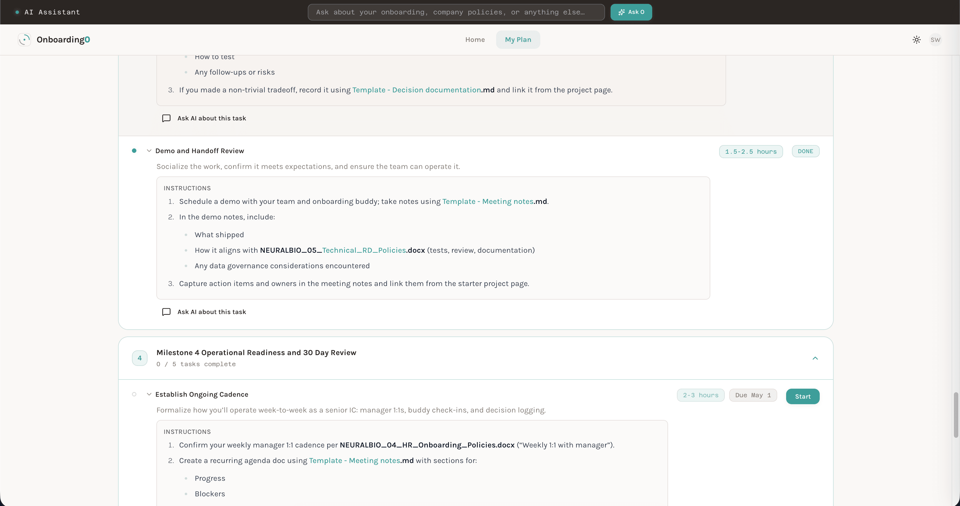This screenshot has width=960, height=506.
Task: Toggle the DONE badge on Demo and Handoff Review
Action: [x=805, y=151]
